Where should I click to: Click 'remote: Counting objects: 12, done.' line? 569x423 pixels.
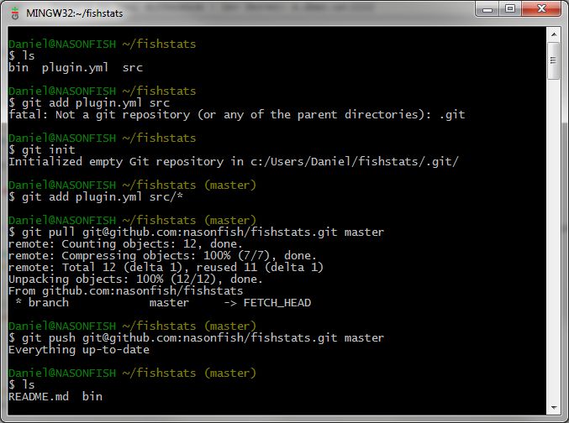click(x=125, y=244)
